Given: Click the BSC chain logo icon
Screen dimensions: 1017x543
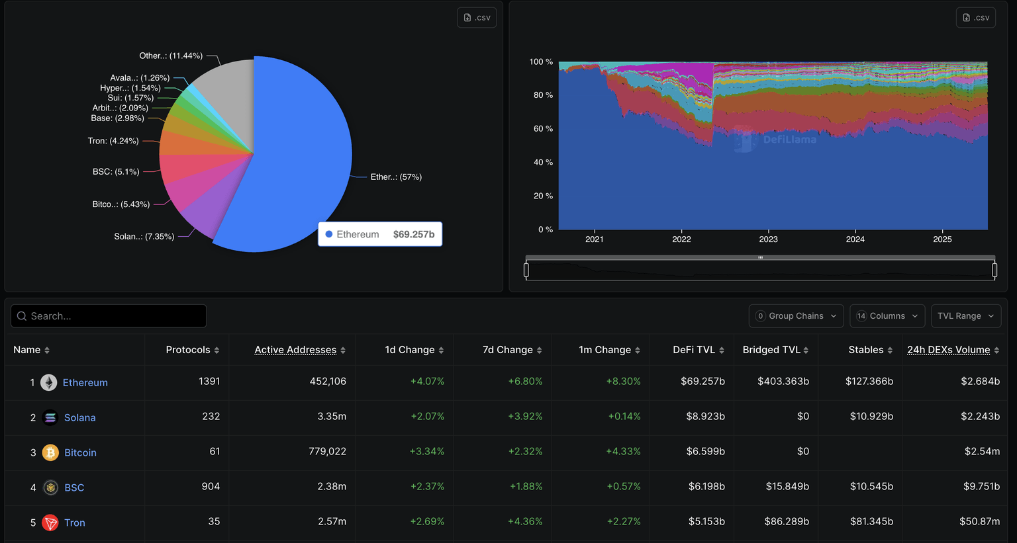Looking at the screenshot, I should point(50,487).
